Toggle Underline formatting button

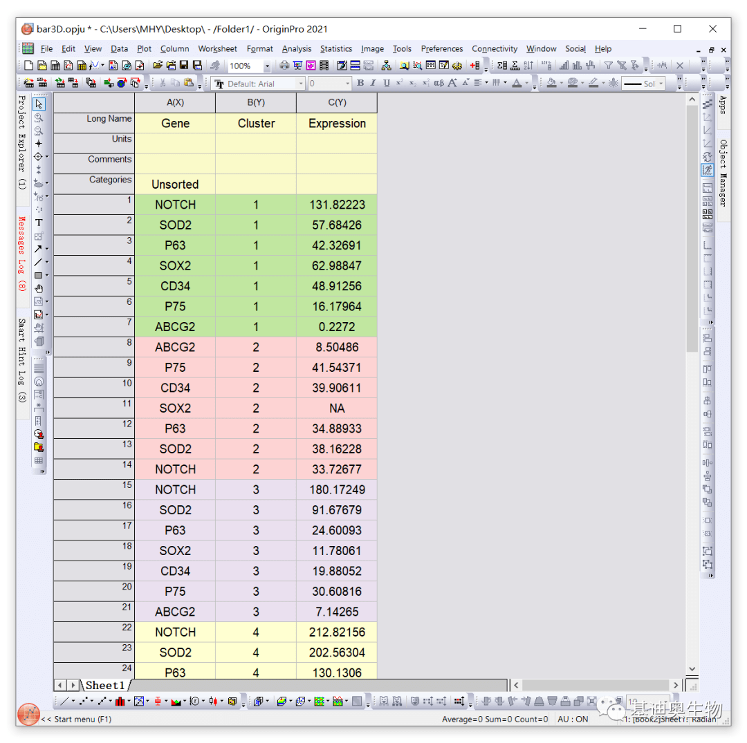click(x=387, y=84)
